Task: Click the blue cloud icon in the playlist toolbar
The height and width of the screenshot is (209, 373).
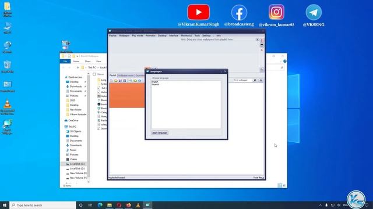Action: [140, 81]
